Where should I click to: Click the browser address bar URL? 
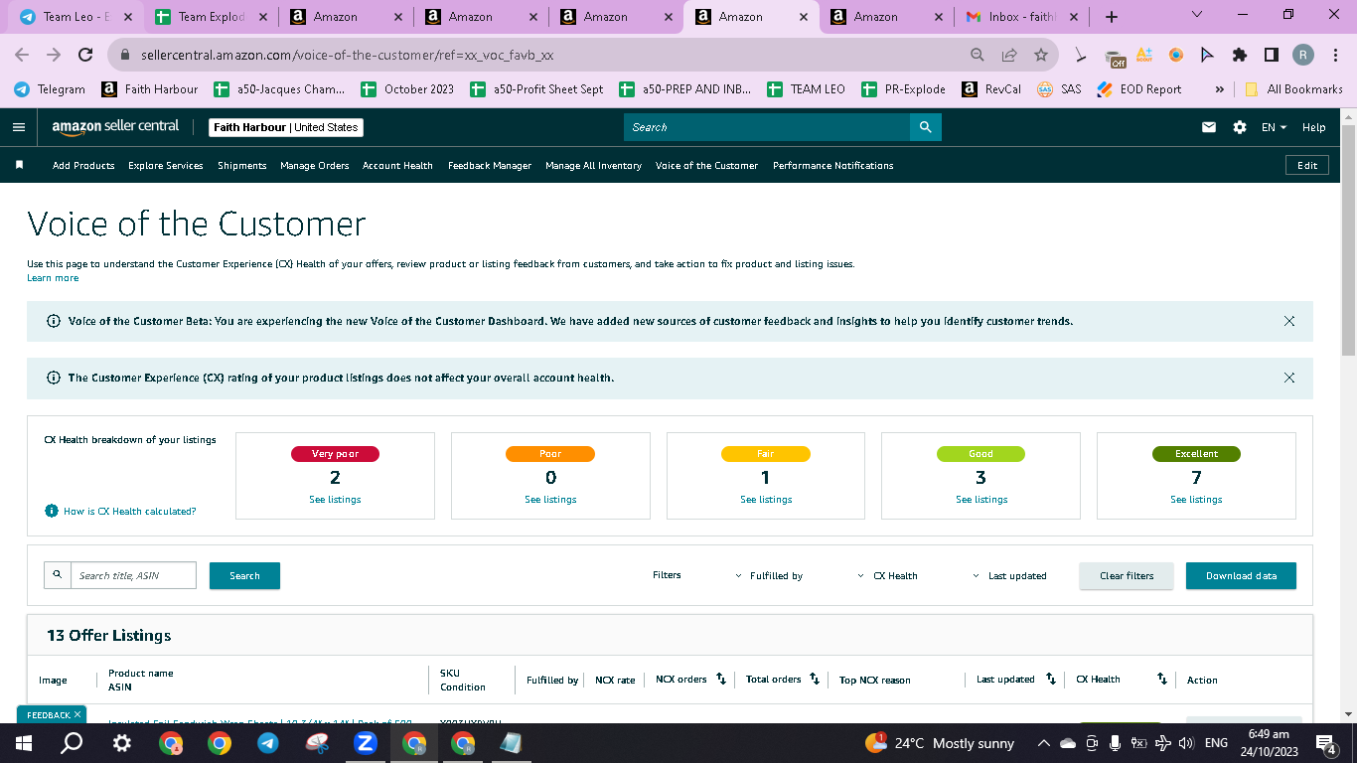[x=347, y=56]
